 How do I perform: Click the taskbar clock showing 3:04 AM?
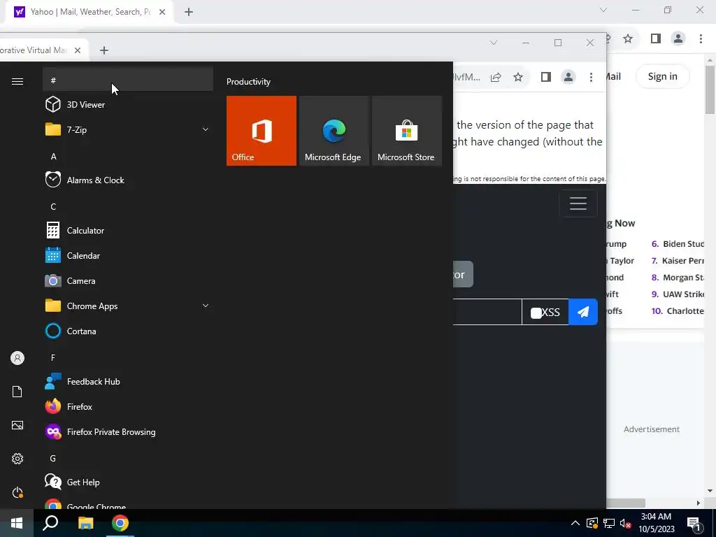pos(656,523)
